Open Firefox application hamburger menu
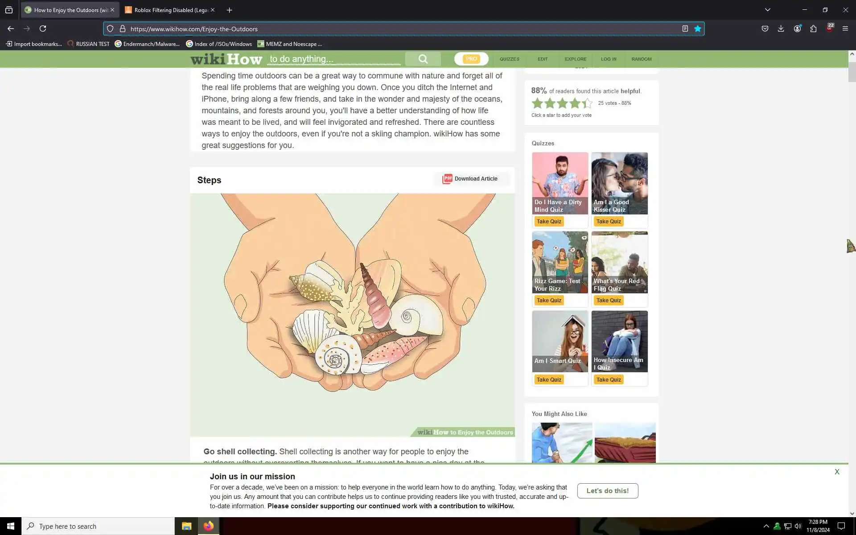Viewport: 856px width, 535px height. click(845, 29)
